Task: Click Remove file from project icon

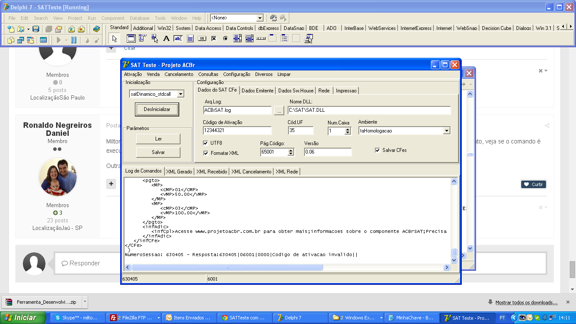Action: click(x=81, y=29)
